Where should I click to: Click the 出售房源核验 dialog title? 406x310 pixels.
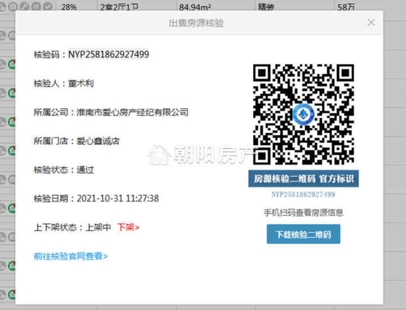[196, 23]
